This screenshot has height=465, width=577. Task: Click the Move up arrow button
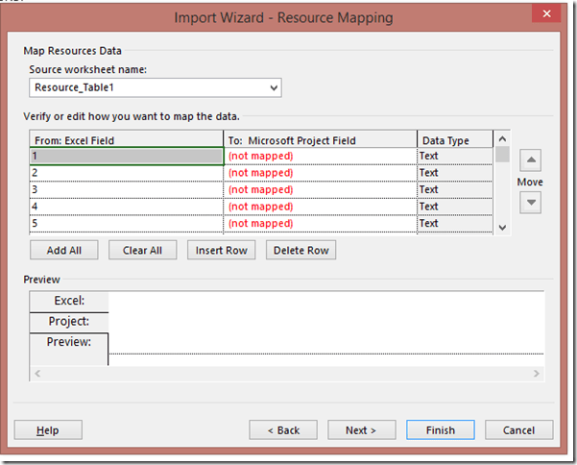[531, 159]
